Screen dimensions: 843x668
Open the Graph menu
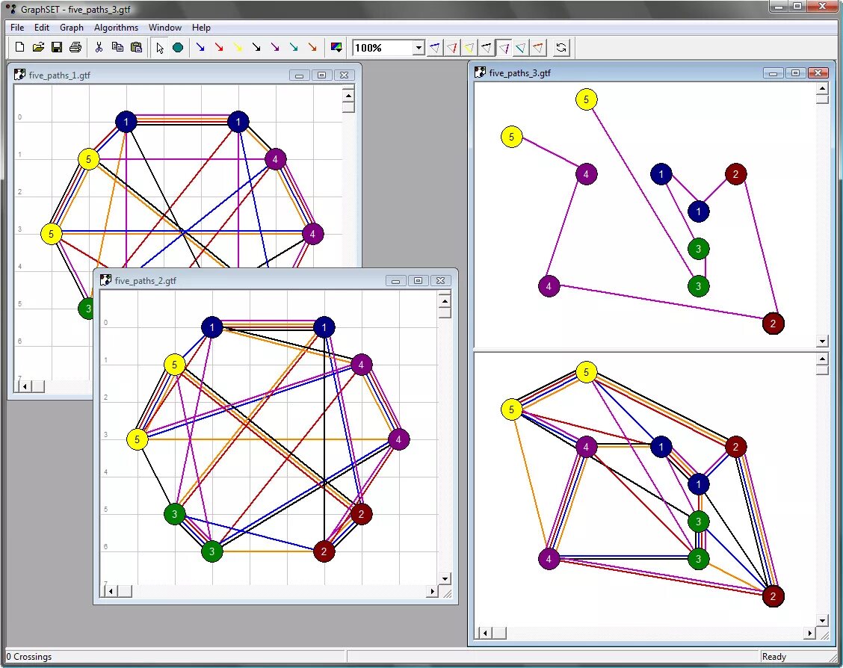tap(72, 28)
